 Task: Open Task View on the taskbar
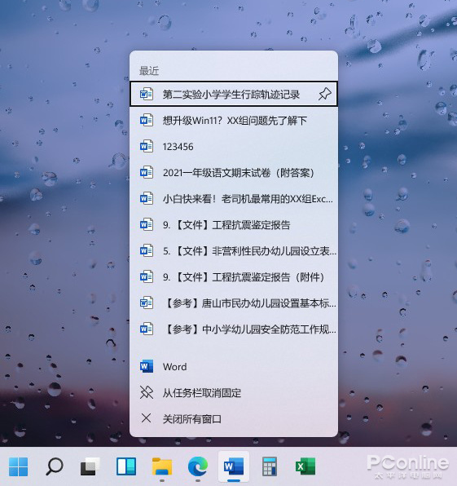(x=90, y=466)
